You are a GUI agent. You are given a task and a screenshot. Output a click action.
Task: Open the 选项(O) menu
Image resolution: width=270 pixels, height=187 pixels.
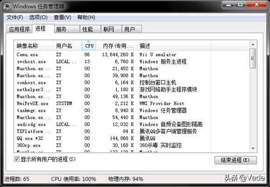pos(38,17)
